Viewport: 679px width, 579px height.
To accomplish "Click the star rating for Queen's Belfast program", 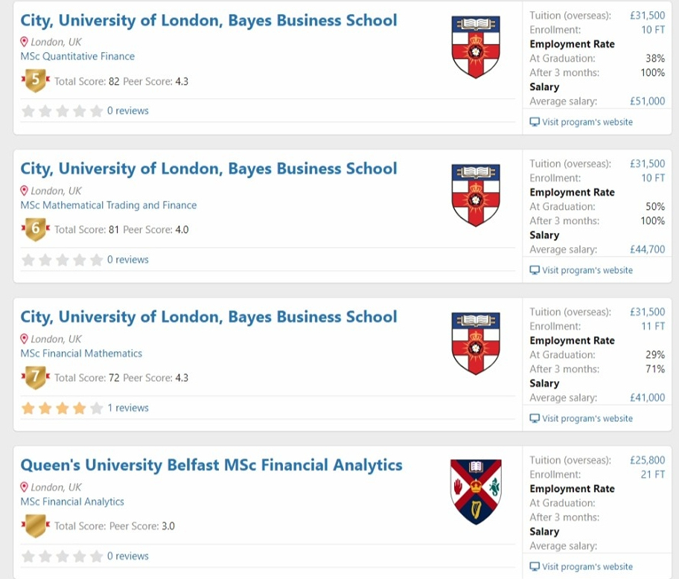I will click(63, 556).
